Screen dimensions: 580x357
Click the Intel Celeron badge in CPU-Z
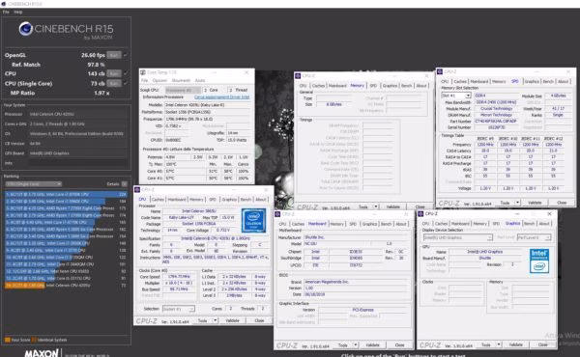tap(253, 220)
